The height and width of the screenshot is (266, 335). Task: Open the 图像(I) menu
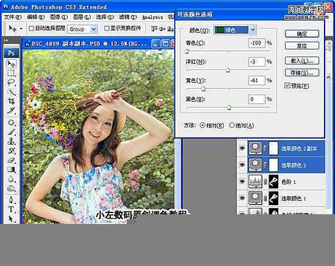coord(58,17)
